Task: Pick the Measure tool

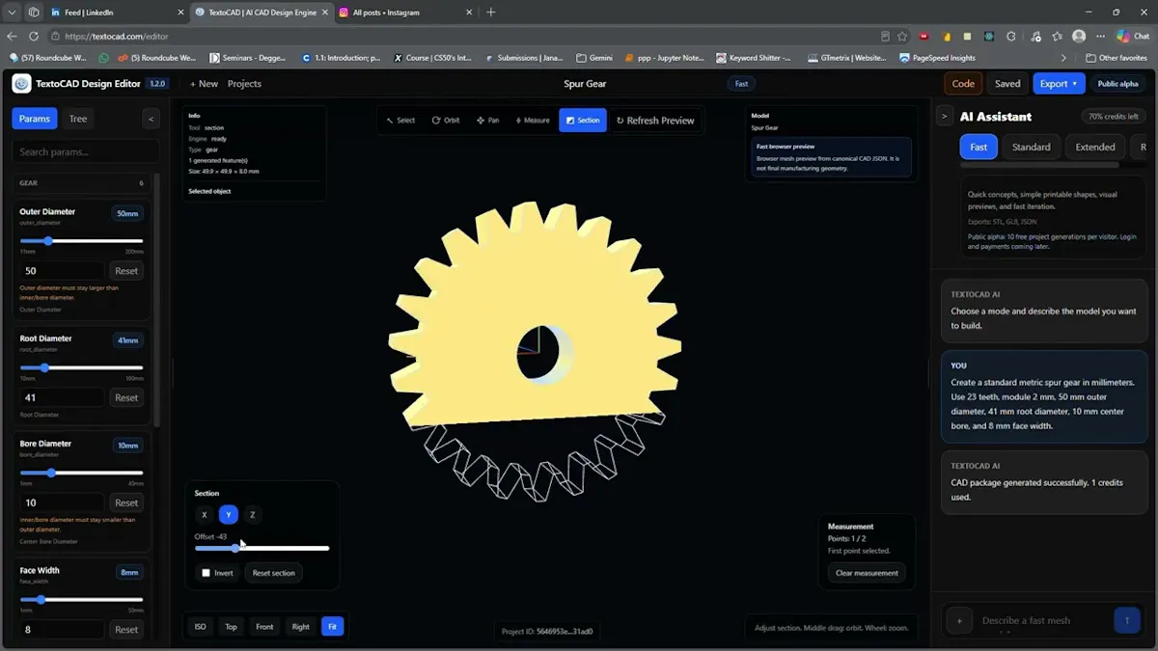Action: (533, 121)
